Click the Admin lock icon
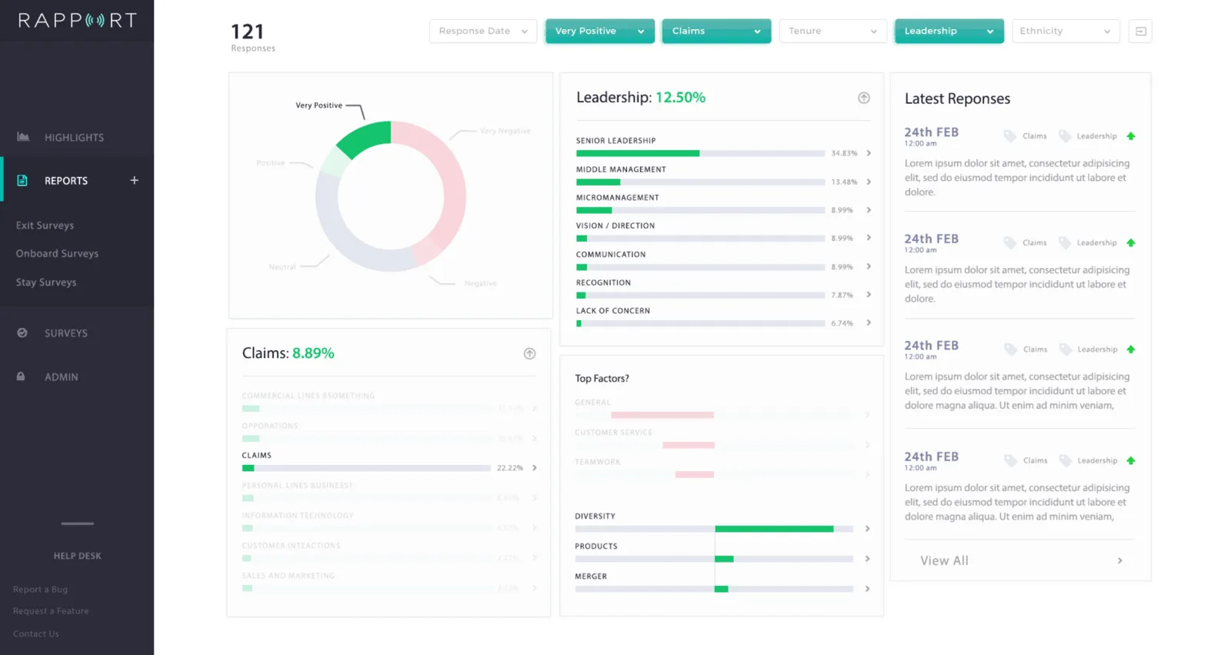Screen dimensions: 1211x655 click(x=21, y=376)
